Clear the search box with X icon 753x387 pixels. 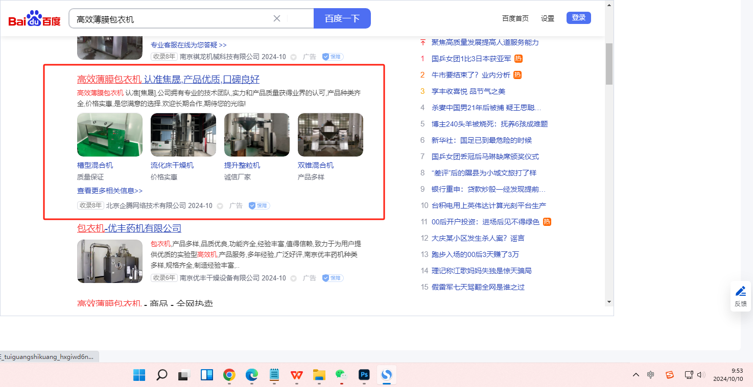click(x=277, y=18)
